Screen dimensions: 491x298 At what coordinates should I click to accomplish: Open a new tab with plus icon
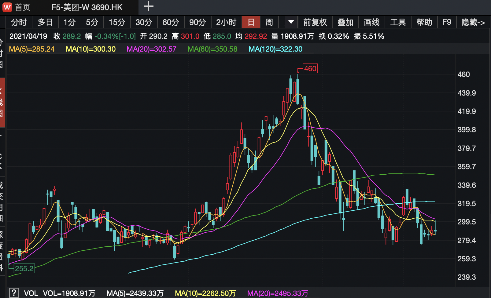point(149,6)
